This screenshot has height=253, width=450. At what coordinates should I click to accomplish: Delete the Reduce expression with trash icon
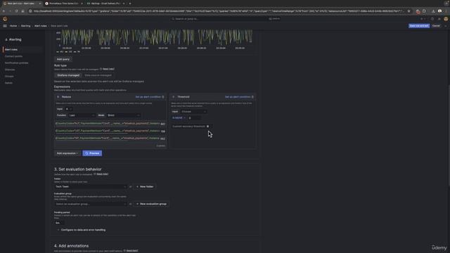pyautogui.click(x=163, y=97)
